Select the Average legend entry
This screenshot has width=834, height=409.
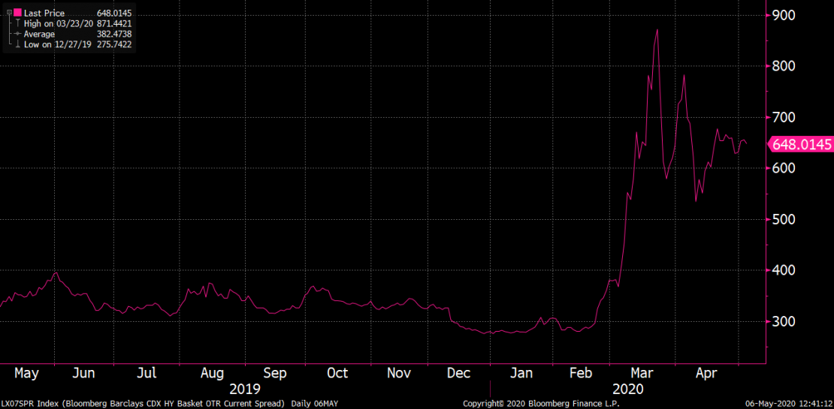click(39, 35)
